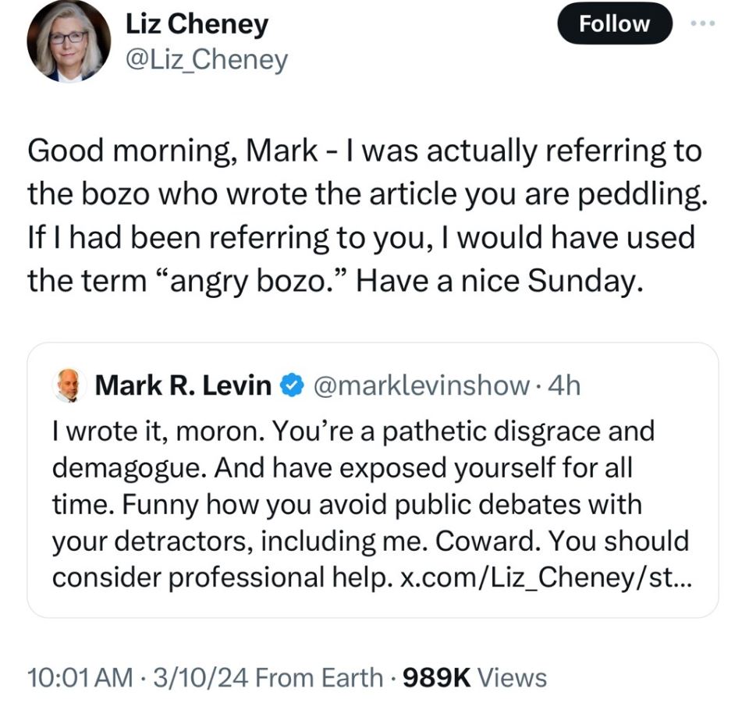The image size is (749, 710).
Task: Click the main tweet text starting 'Good morning, Mark'
Action: coord(367,215)
